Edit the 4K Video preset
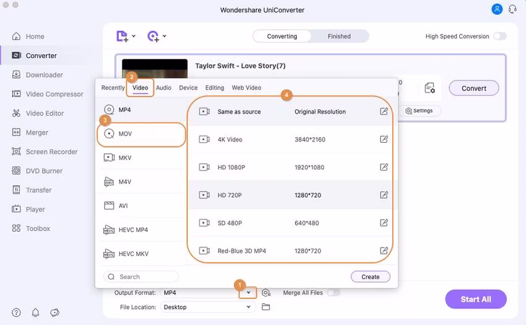The image size is (526, 325). tap(384, 140)
